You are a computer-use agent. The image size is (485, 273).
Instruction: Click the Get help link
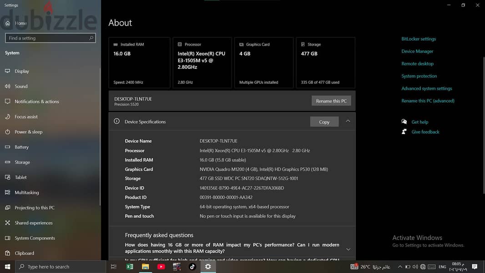pos(420,122)
